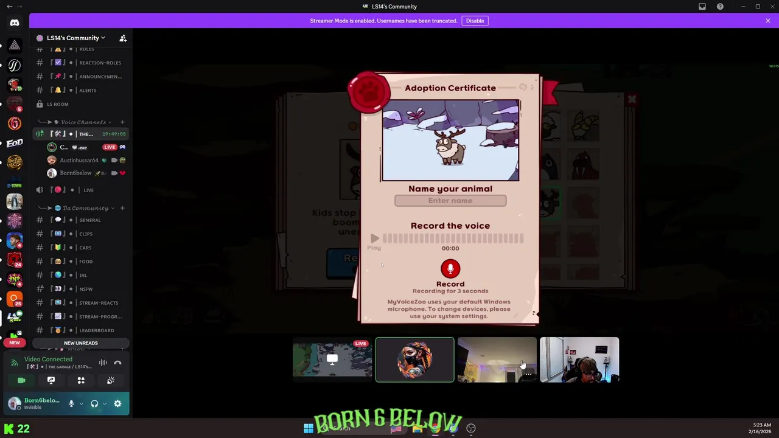Open the GENERAL channel
This screenshot has height=438, width=779.
click(x=82, y=220)
